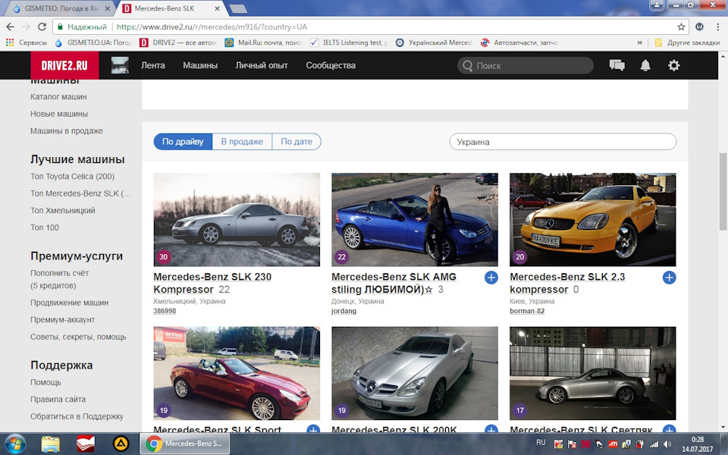
Task: Open the DRIVE2.RU logo home link
Action: [x=64, y=65]
